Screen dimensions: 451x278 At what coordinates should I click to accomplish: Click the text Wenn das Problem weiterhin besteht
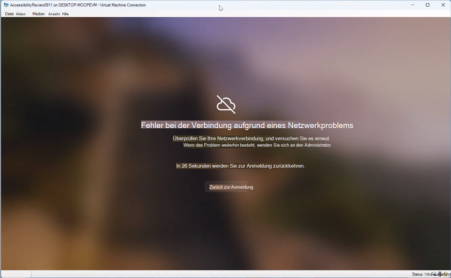pos(219,145)
